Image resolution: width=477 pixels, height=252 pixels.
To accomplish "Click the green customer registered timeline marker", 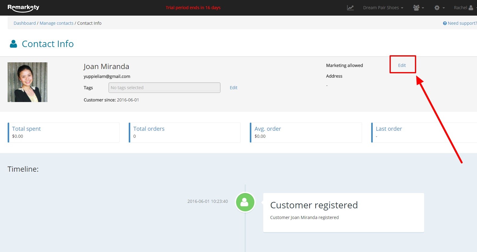I will [x=245, y=202].
